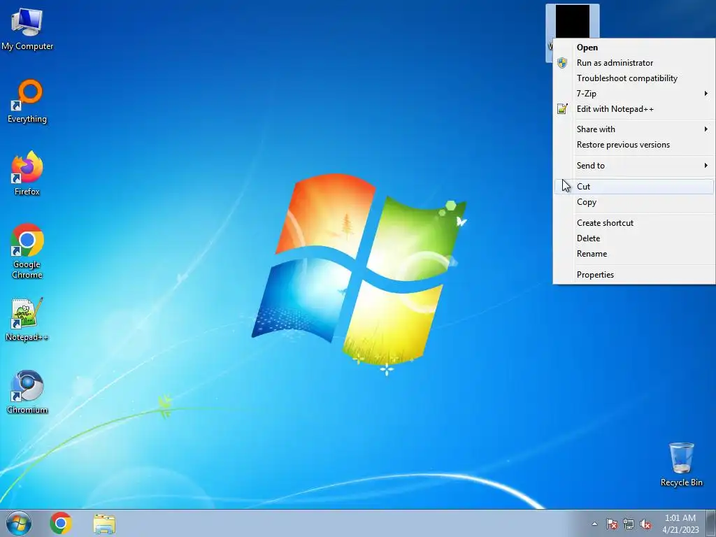Choose Copy in the context menu
716x537 pixels.
(634, 202)
